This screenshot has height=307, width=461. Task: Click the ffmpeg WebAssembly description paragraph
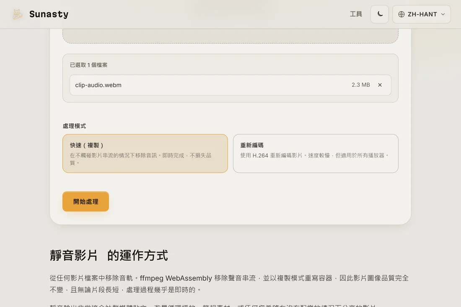(229, 284)
